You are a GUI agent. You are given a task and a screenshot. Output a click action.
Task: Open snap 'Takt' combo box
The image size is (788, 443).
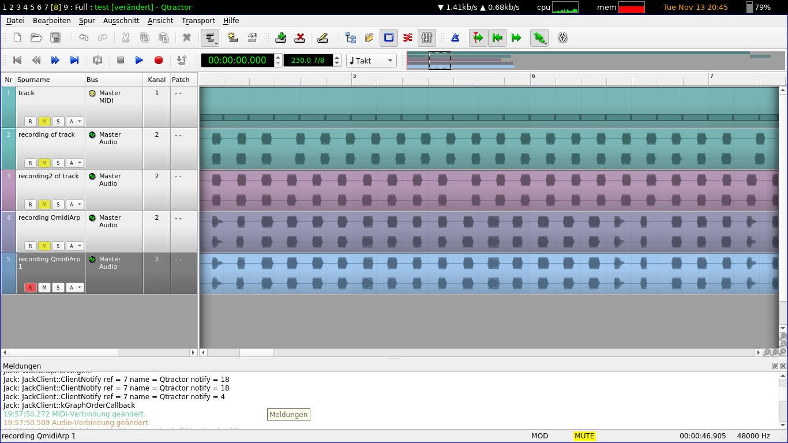tap(372, 60)
